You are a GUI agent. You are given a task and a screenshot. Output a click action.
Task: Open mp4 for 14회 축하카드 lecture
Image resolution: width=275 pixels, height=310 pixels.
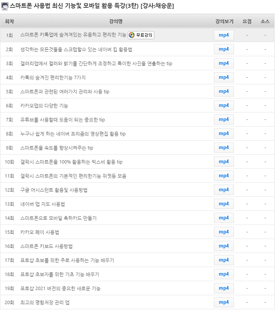224,218
